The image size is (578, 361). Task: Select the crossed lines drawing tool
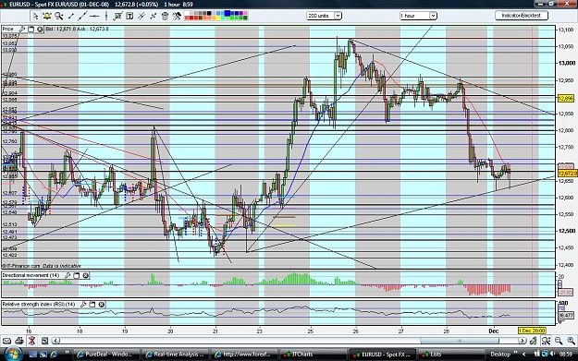pos(141,16)
